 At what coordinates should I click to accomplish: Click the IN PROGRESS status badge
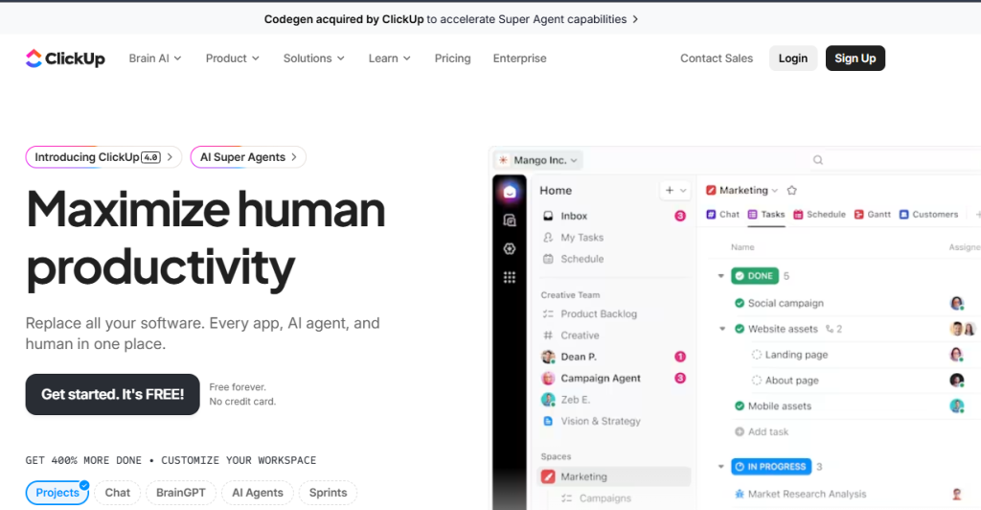click(770, 467)
